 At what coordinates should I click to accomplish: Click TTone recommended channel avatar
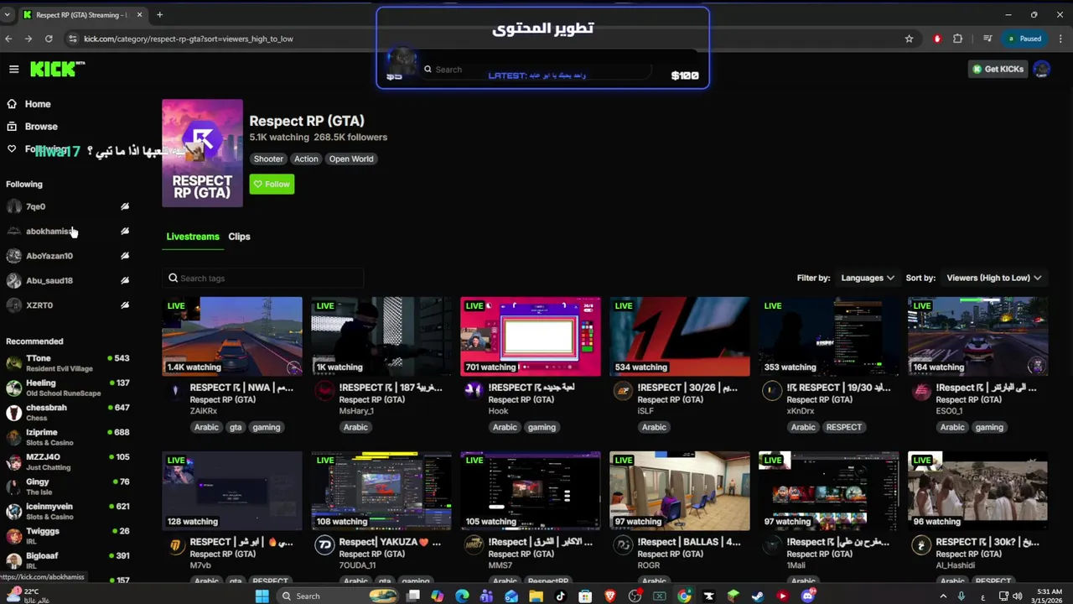(13, 363)
